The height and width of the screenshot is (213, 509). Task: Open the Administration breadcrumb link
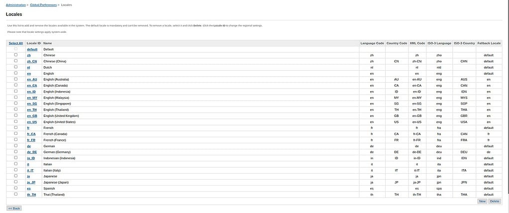click(x=15, y=5)
